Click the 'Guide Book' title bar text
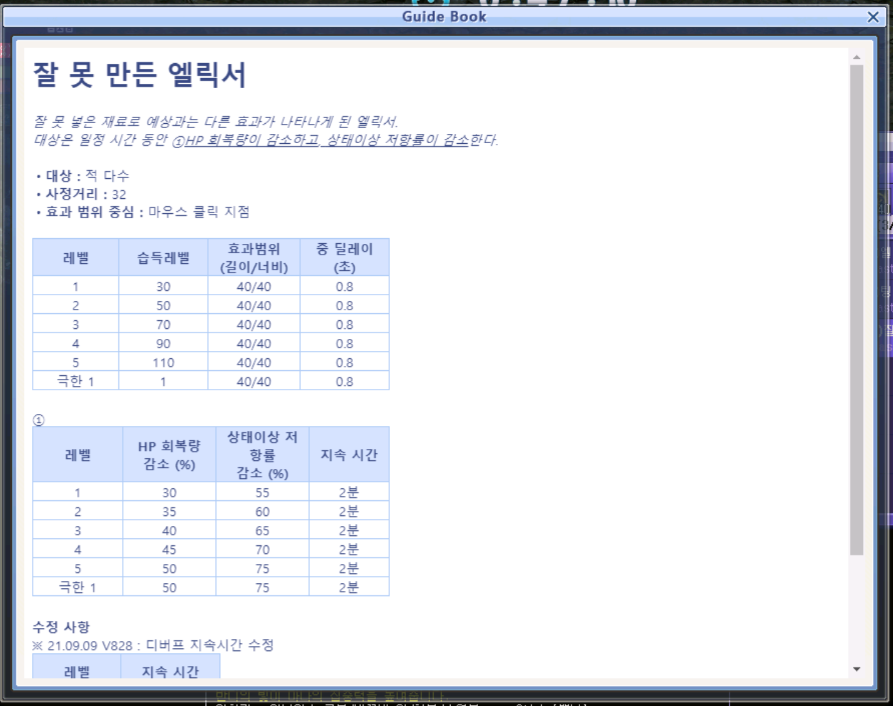893x706 pixels. (x=444, y=17)
